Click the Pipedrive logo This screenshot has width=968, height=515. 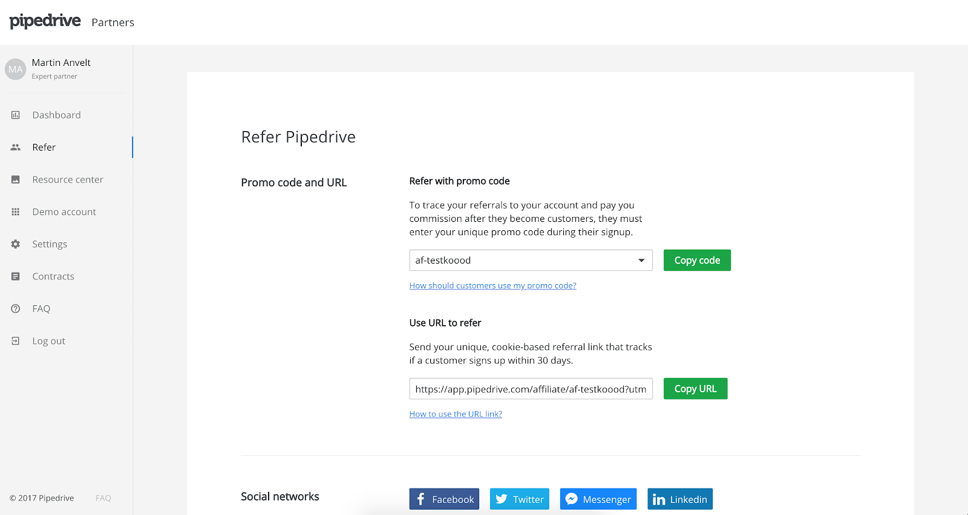[x=45, y=21]
